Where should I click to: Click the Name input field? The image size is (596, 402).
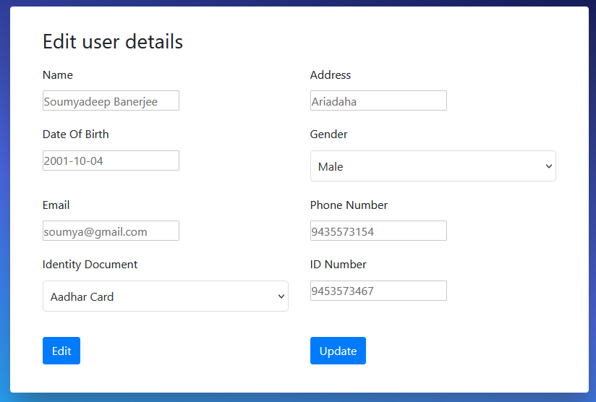(x=111, y=101)
